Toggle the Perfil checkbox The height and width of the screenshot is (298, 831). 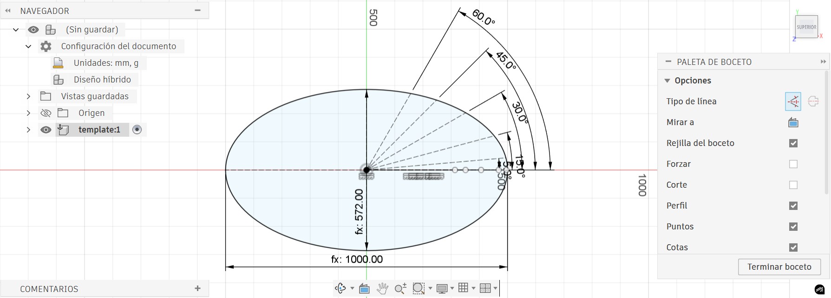pyautogui.click(x=793, y=206)
